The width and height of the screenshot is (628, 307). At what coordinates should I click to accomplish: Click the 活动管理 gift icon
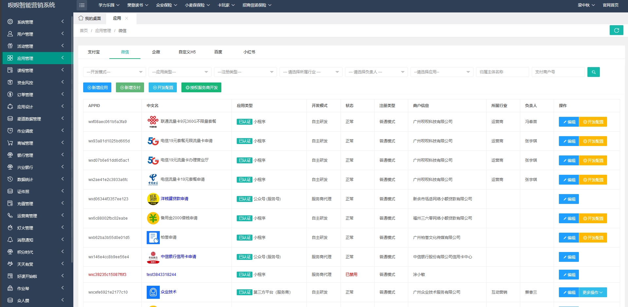point(10,46)
